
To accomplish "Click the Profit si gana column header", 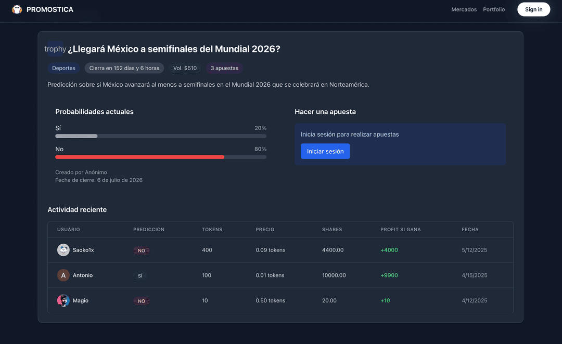I will click(400, 229).
